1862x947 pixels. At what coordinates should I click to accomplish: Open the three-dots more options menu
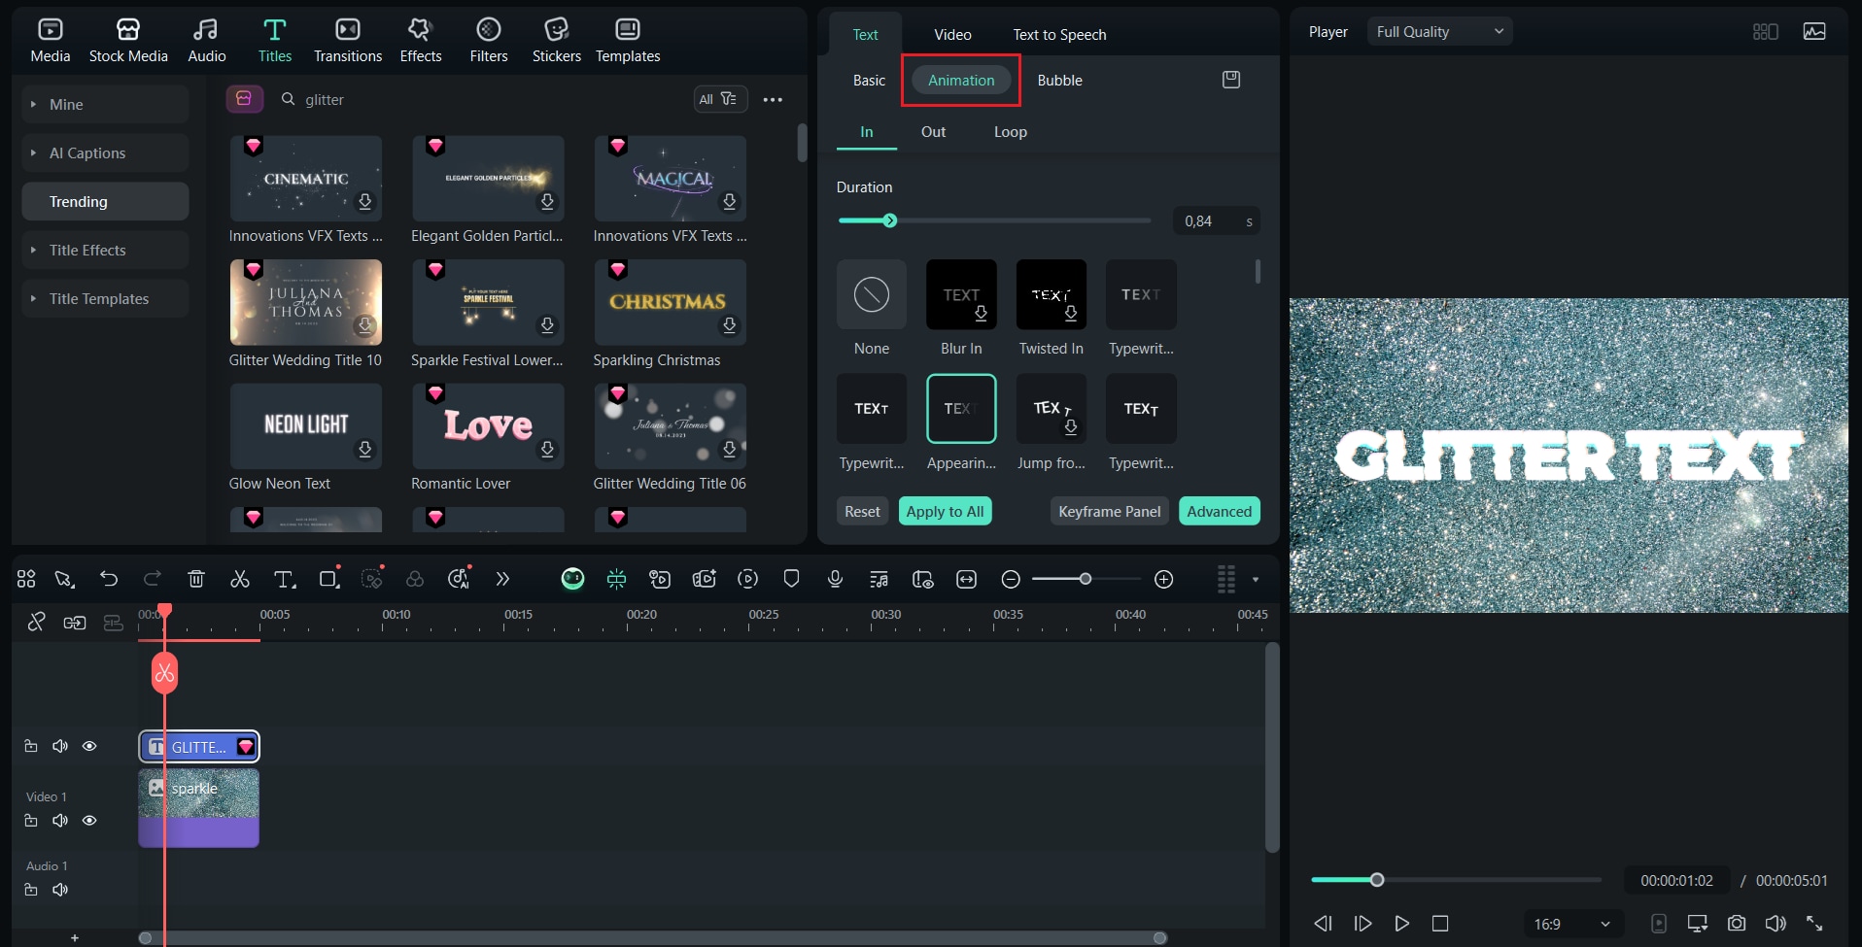(773, 100)
